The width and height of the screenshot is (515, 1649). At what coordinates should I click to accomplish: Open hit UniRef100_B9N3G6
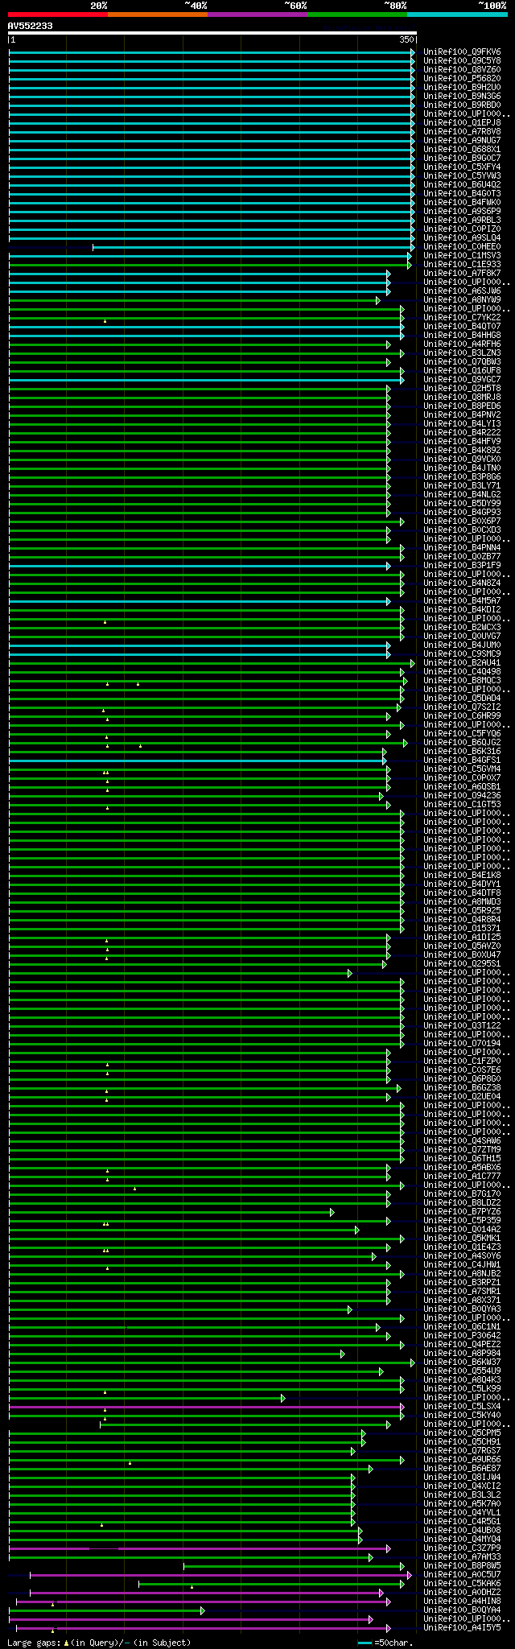click(462, 97)
